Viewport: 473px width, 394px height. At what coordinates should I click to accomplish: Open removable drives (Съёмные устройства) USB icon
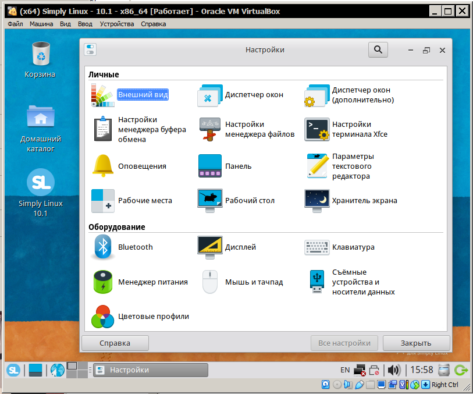[x=316, y=282]
